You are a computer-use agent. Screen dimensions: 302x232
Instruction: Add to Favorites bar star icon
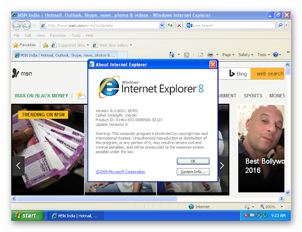(x=46, y=45)
